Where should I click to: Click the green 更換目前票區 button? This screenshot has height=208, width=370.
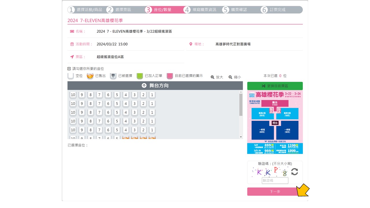point(275,86)
